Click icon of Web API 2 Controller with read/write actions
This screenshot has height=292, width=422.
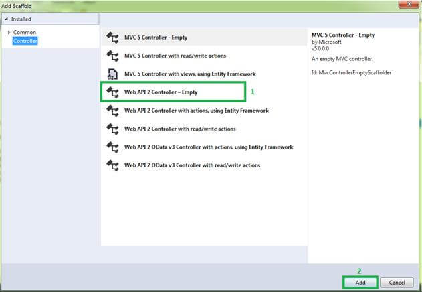coord(112,129)
